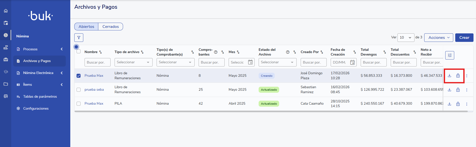476x147 pixels.
Task: Open three-dot menu for PILA row
Action: tap(466, 104)
